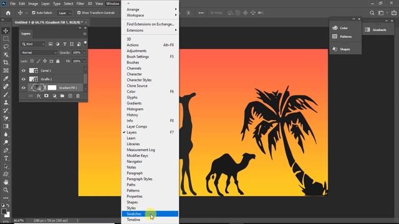
Task: Toggle the lock all padlock
Action: pos(58,61)
